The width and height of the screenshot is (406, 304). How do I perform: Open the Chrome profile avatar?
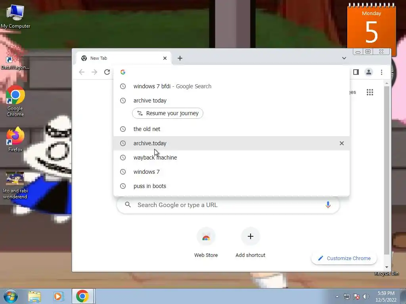click(369, 72)
